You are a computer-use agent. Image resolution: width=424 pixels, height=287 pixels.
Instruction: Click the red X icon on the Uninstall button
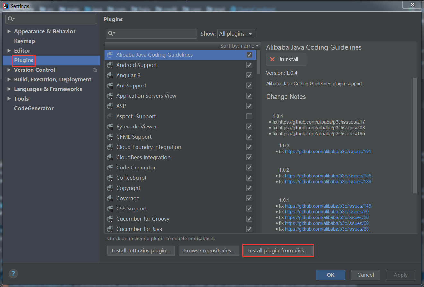point(273,59)
